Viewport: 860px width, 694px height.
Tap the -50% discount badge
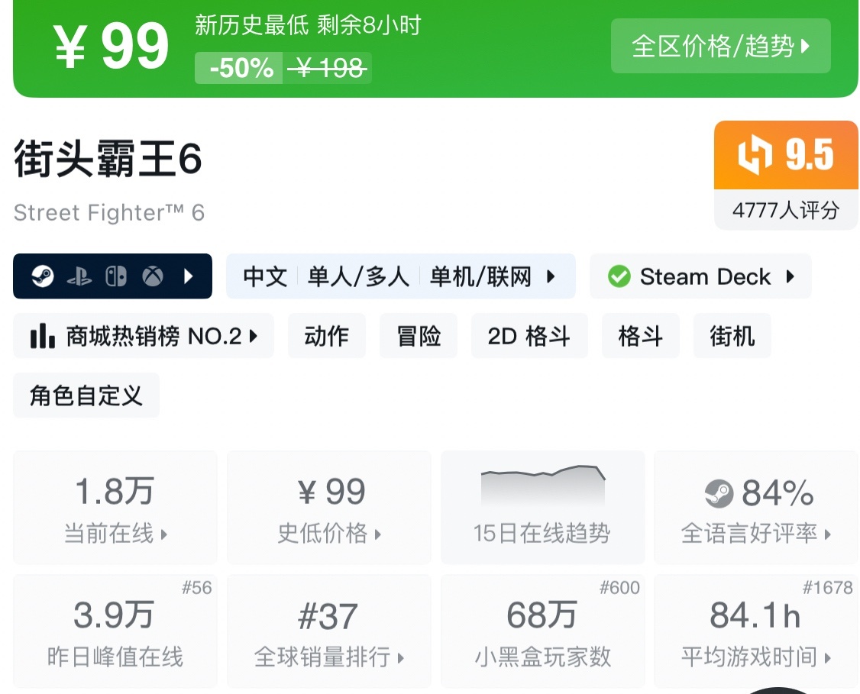(240, 69)
